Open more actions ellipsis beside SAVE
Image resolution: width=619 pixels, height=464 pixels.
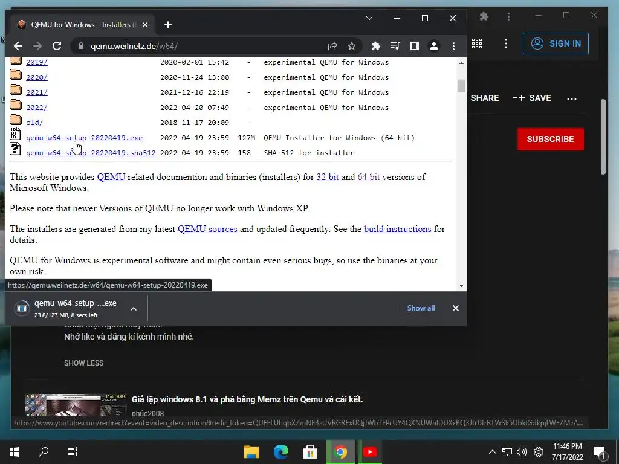[x=572, y=99]
